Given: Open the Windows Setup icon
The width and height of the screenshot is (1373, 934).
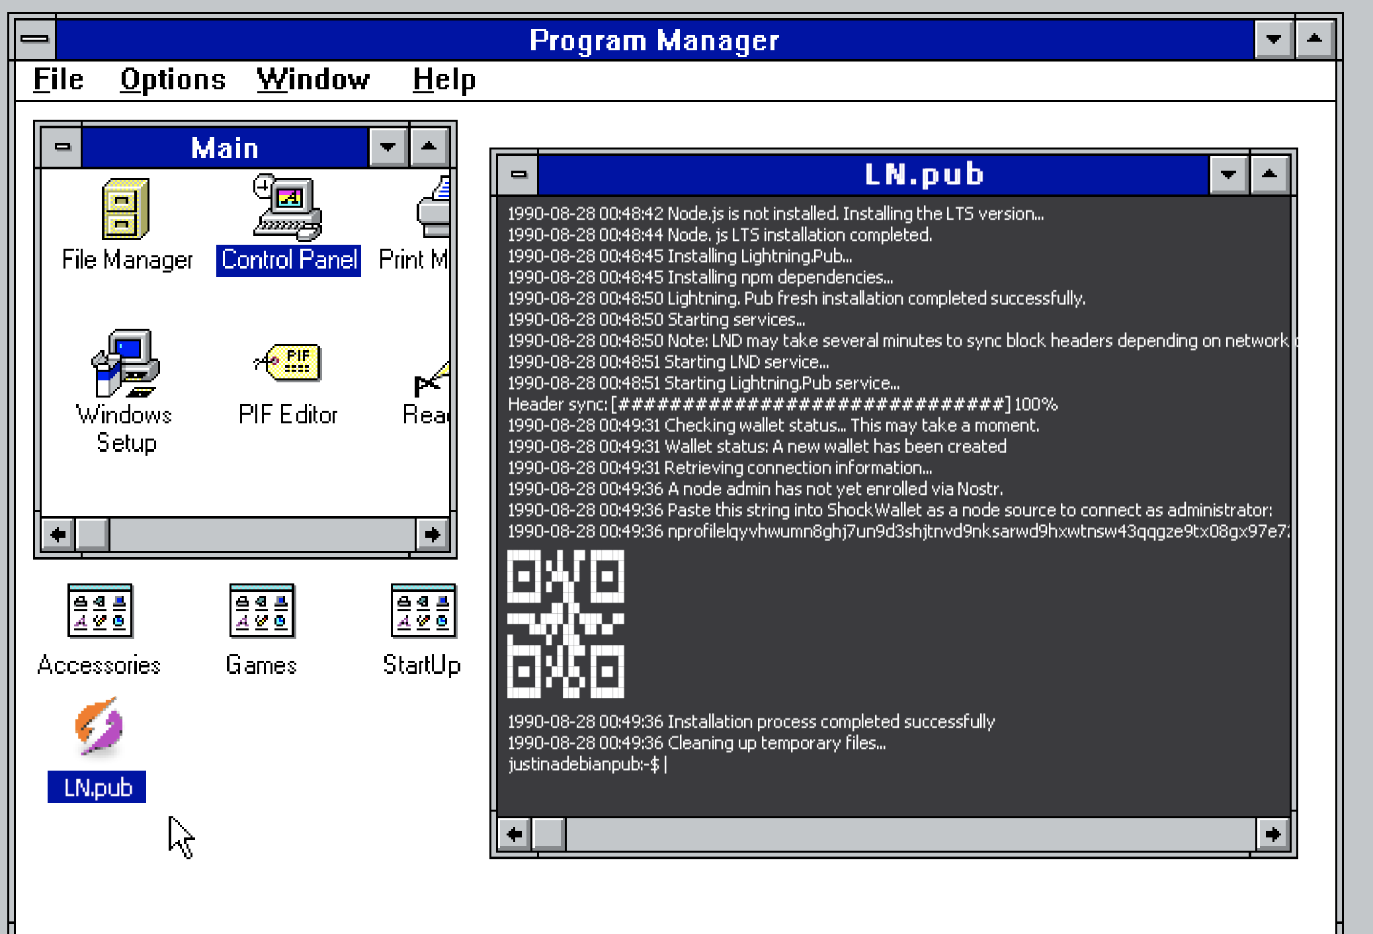Looking at the screenshot, I should coord(124,364).
